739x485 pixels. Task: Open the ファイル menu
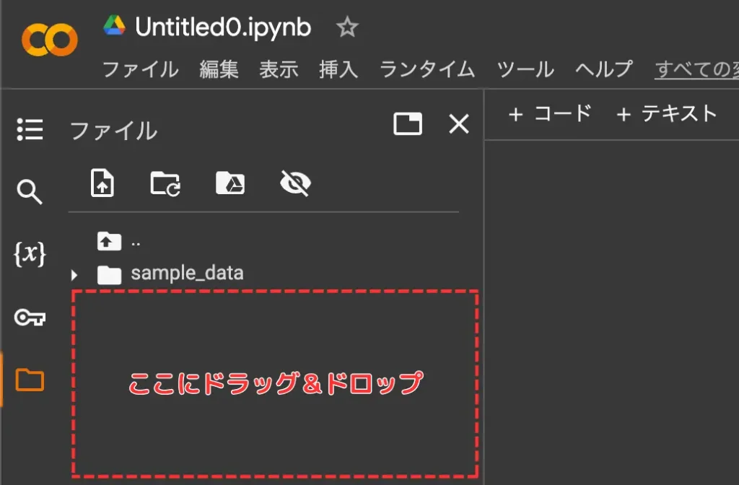pos(141,69)
